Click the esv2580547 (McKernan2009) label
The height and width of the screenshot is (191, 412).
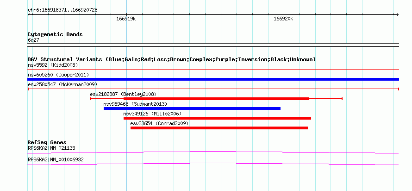(x=62, y=84)
